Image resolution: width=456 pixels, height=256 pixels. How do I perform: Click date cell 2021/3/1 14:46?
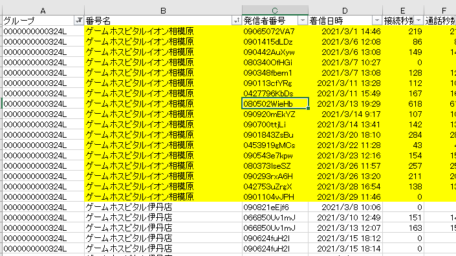click(345, 31)
